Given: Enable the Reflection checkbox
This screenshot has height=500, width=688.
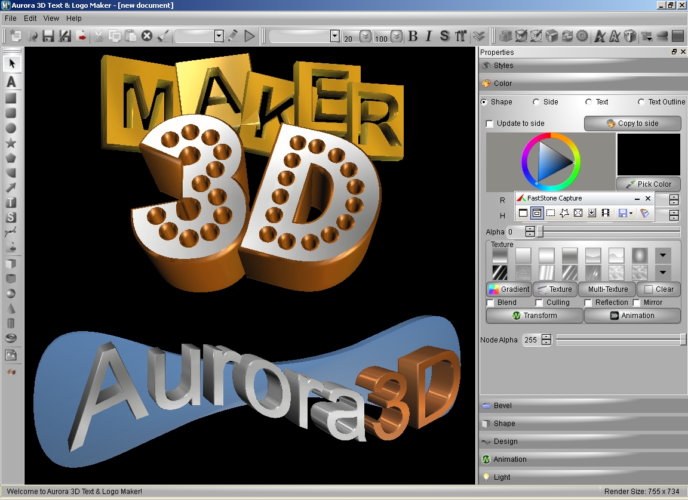Looking at the screenshot, I should coord(588,303).
